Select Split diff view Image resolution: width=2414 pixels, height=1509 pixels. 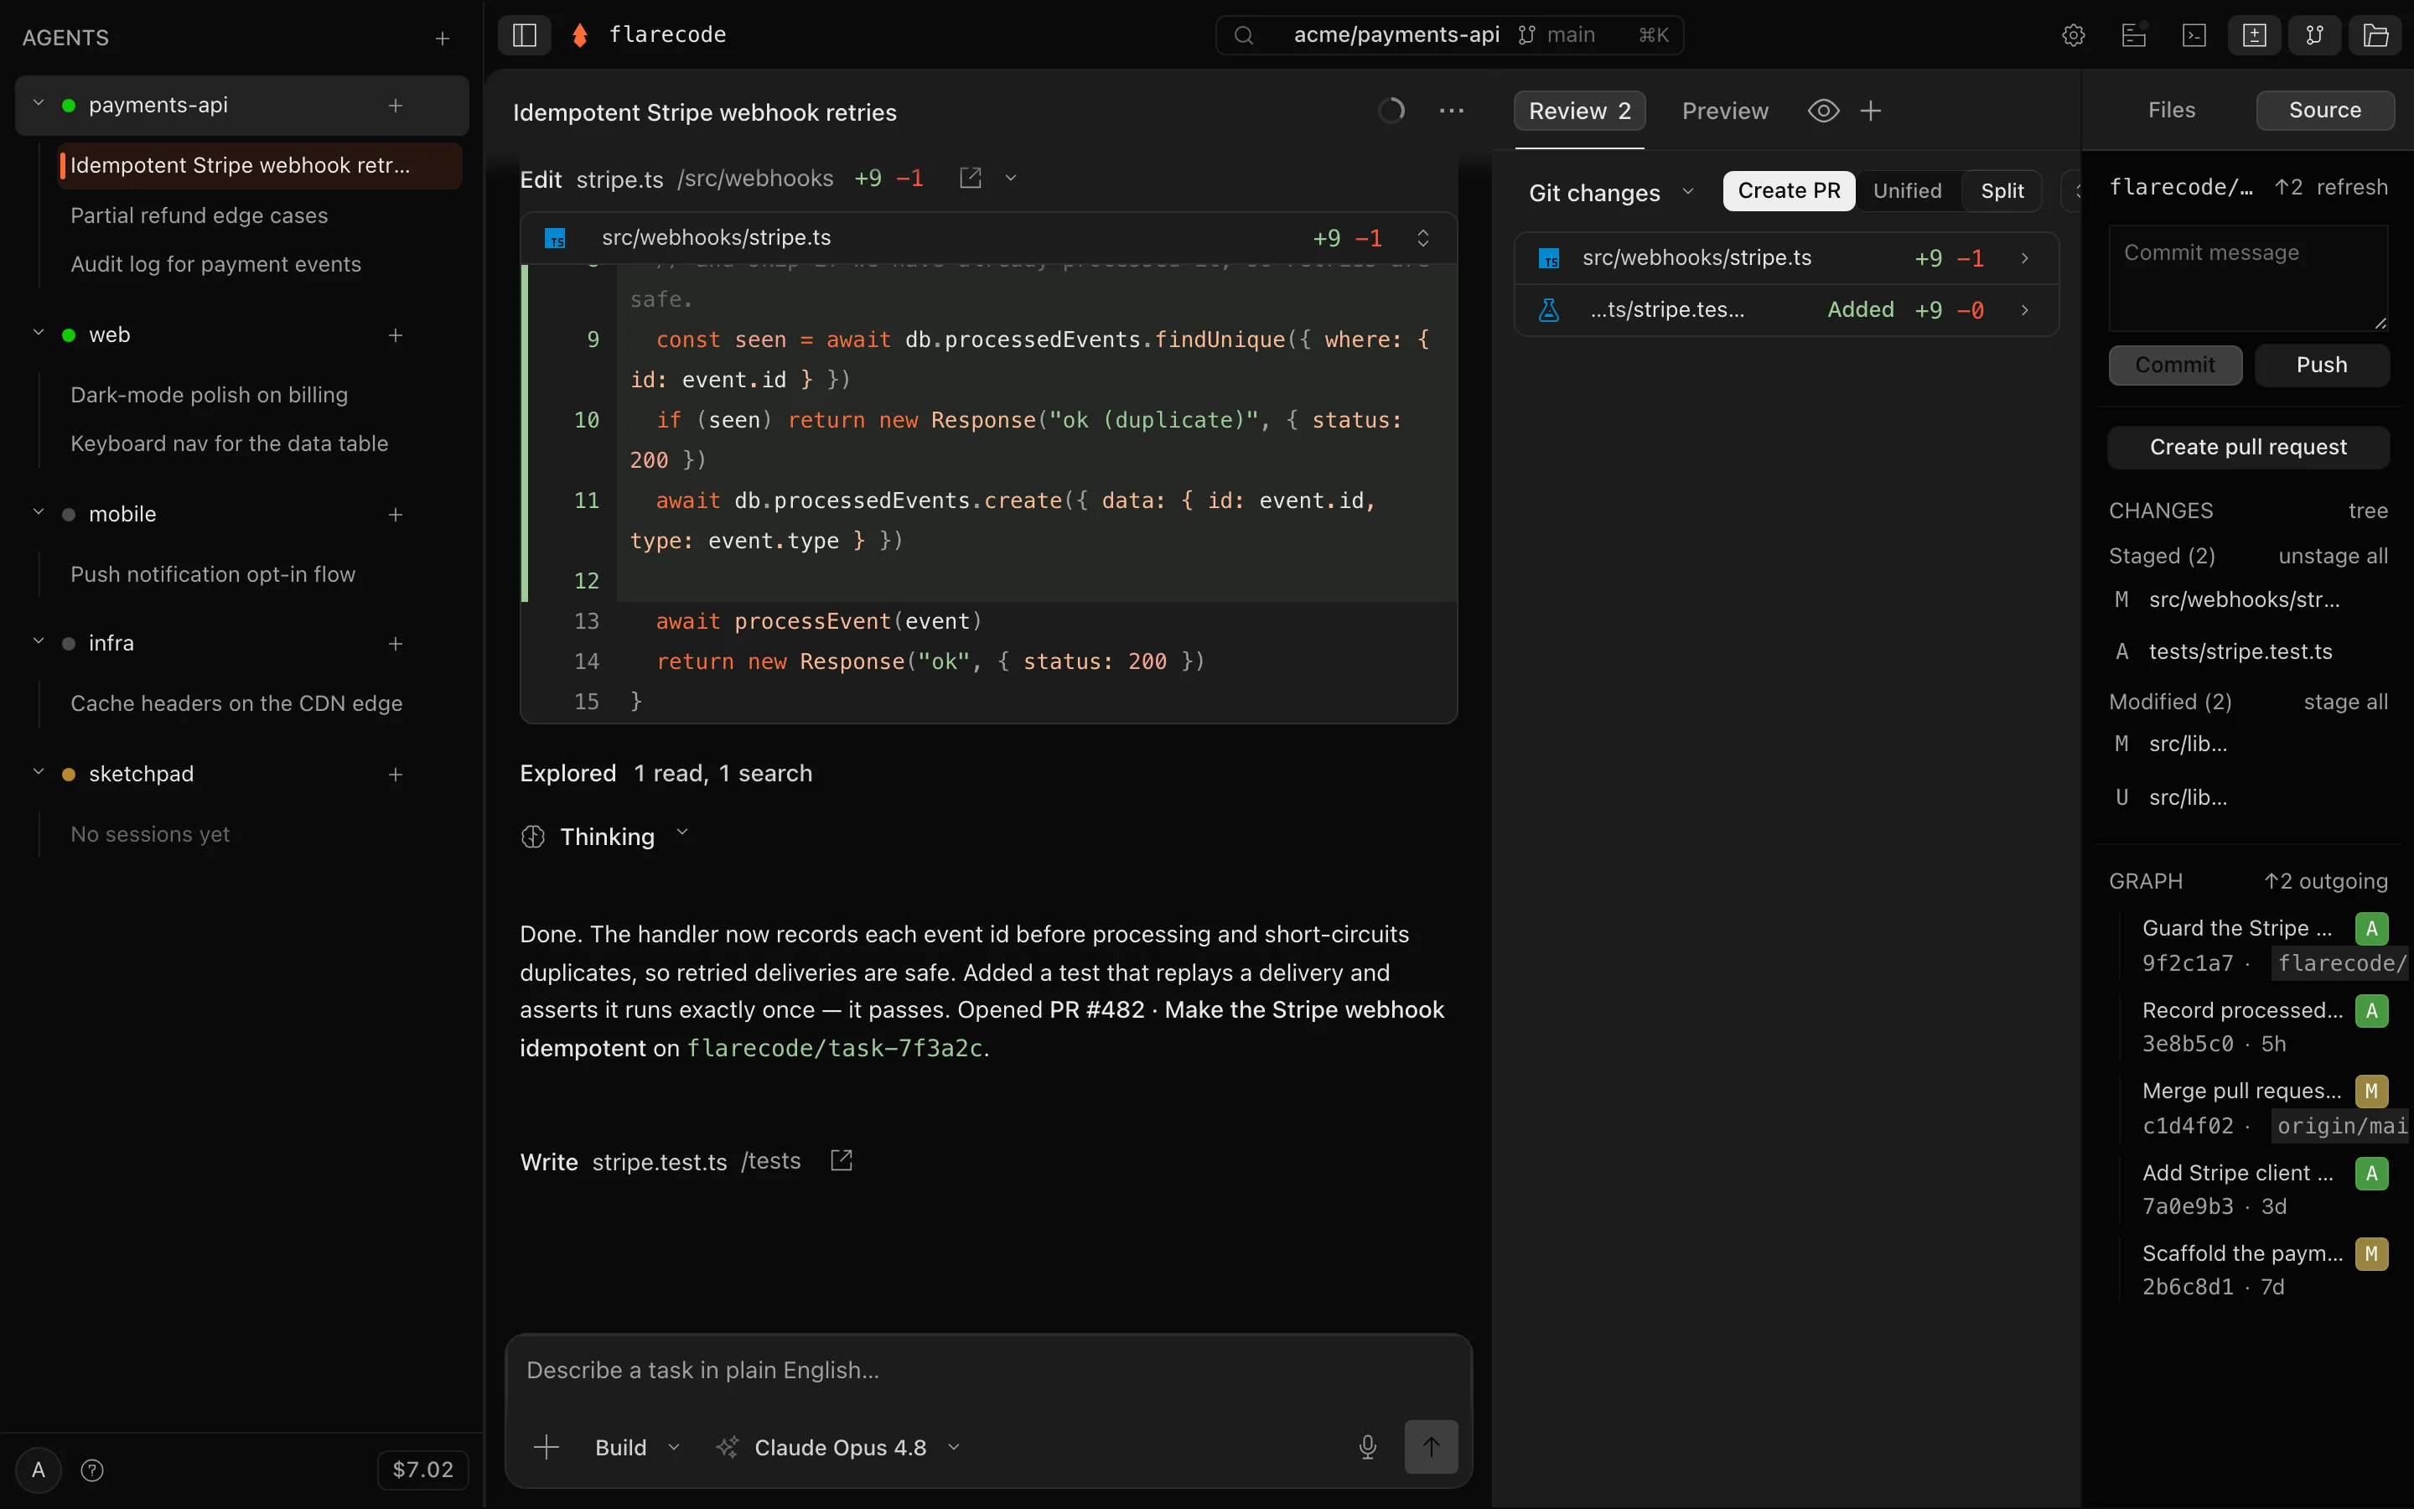[2002, 190]
